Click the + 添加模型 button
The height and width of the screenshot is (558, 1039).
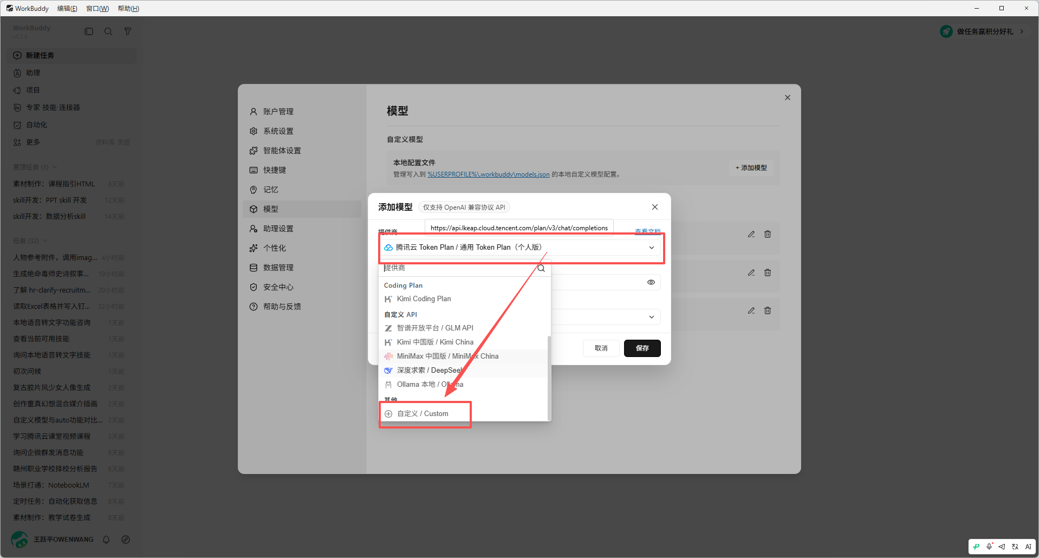pos(751,168)
